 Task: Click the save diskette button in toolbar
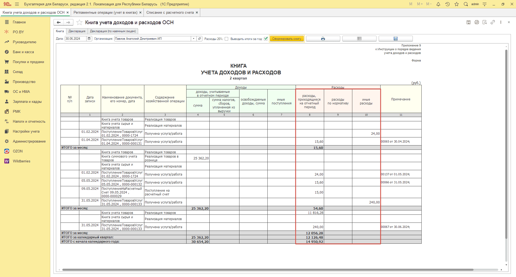(x=395, y=39)
